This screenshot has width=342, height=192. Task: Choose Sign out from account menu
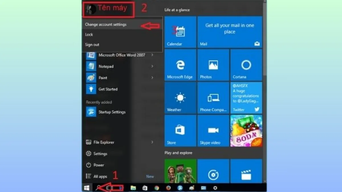[92, 45]
